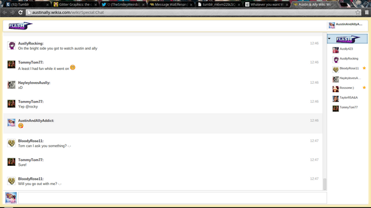Click the blushing emoticon from AustinAndAllyAddict

click(x=21, y=126)
